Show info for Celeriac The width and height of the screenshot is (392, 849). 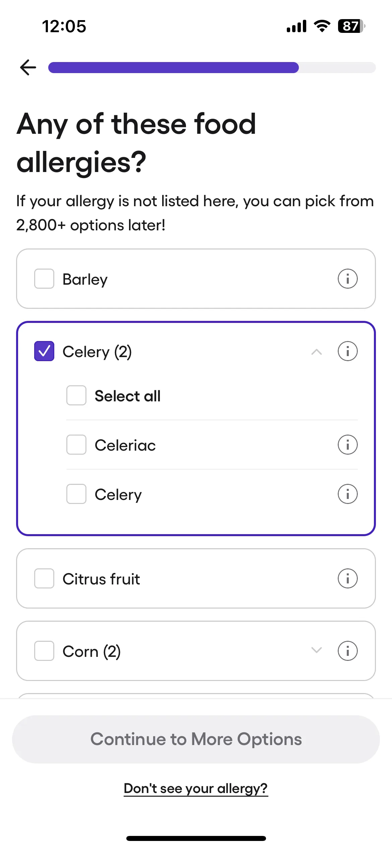click(347, 445)
